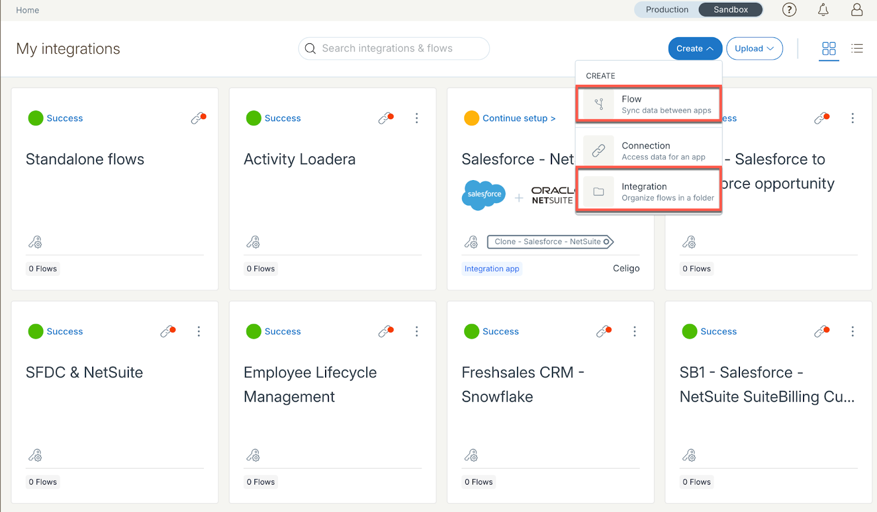Click Success status on SB1 - Salesforce card
The height and width of the screenshot is (512, 877).
719,331
